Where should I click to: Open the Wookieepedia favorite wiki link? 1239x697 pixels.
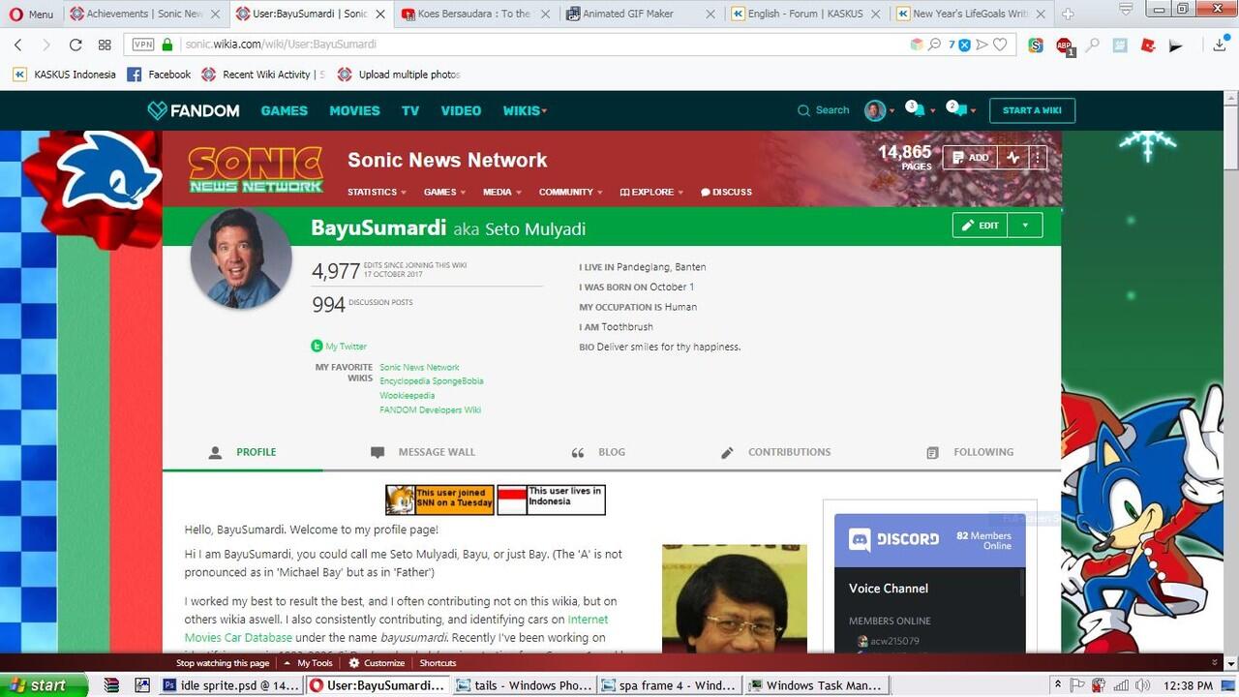[x=407, y=396]
